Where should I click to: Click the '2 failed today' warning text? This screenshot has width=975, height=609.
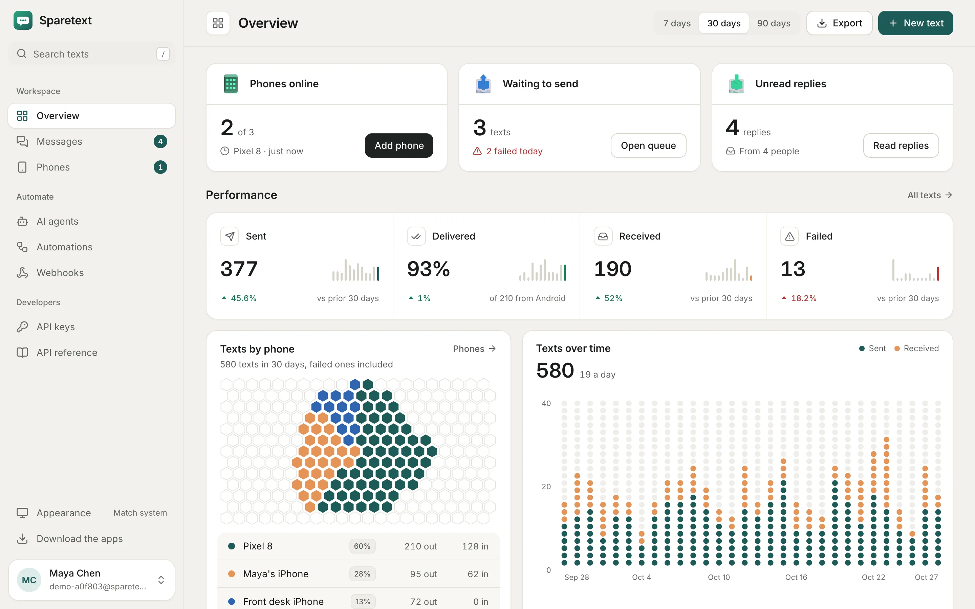514,151
